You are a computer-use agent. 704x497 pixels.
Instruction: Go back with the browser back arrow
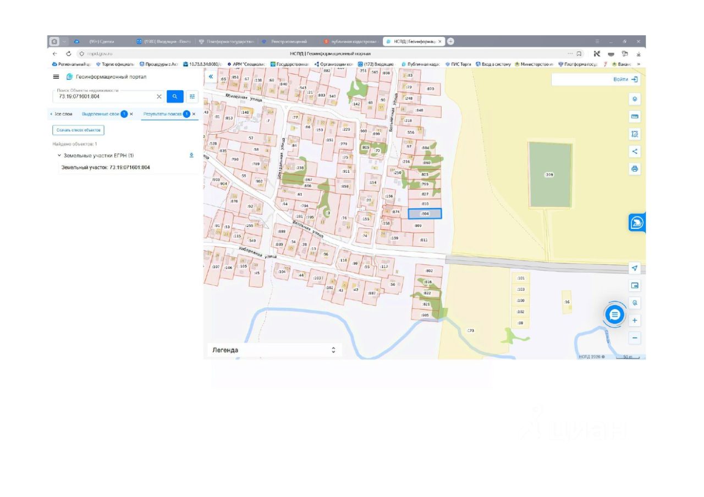tap(55, 54)
